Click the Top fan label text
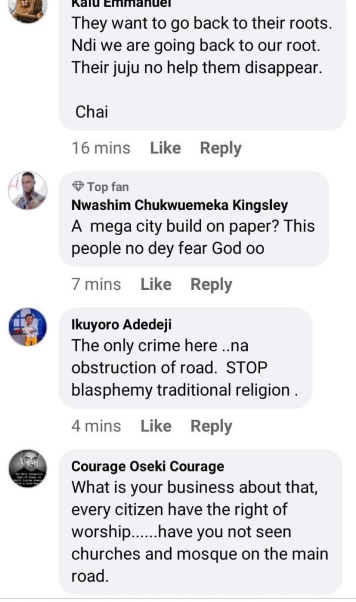356x602 pixels. coord(108,187)
